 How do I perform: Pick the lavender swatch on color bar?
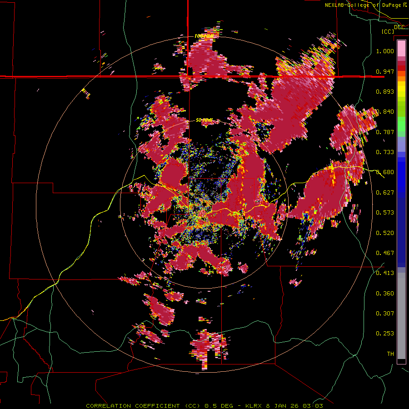click(x=401, y=145)
